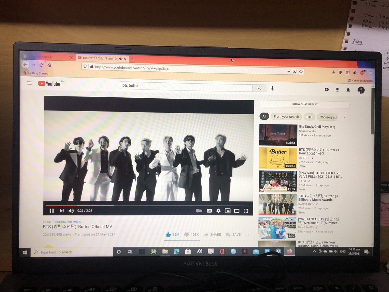Go back with the browser arrow
This screenshot has height=292, width=389.
tap(26, 64)
